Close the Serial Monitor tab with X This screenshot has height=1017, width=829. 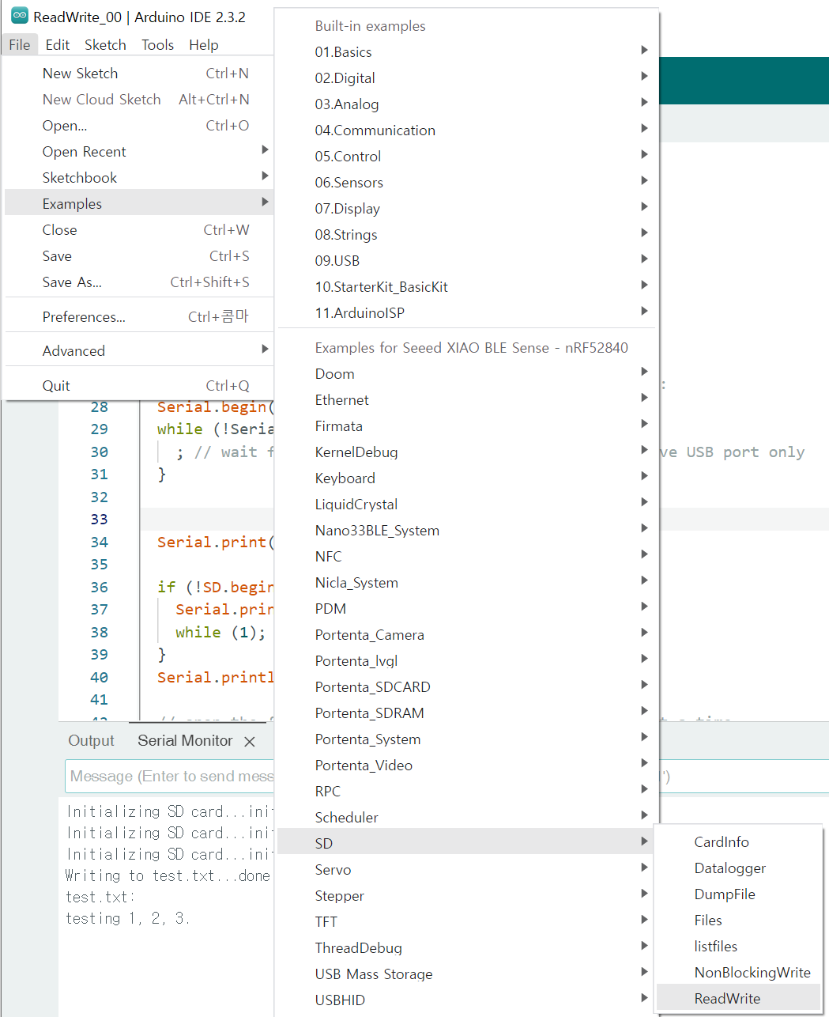250,741
